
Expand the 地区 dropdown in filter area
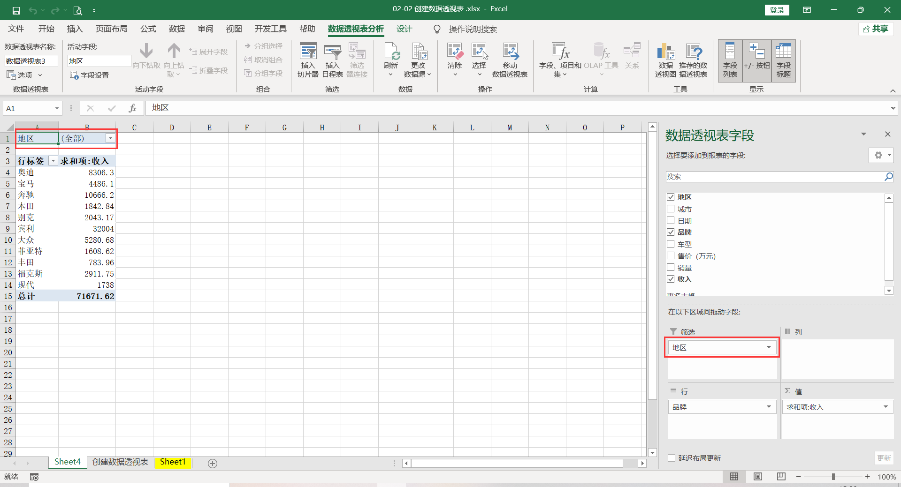pyautogui.click(x=769, y=347)
